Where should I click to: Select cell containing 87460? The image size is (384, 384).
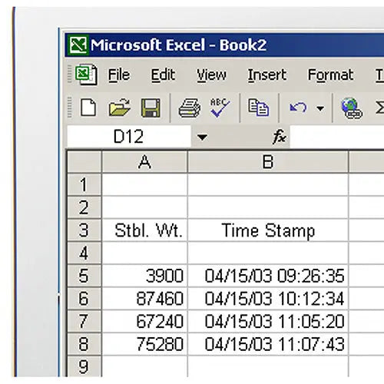pos(144,299)
